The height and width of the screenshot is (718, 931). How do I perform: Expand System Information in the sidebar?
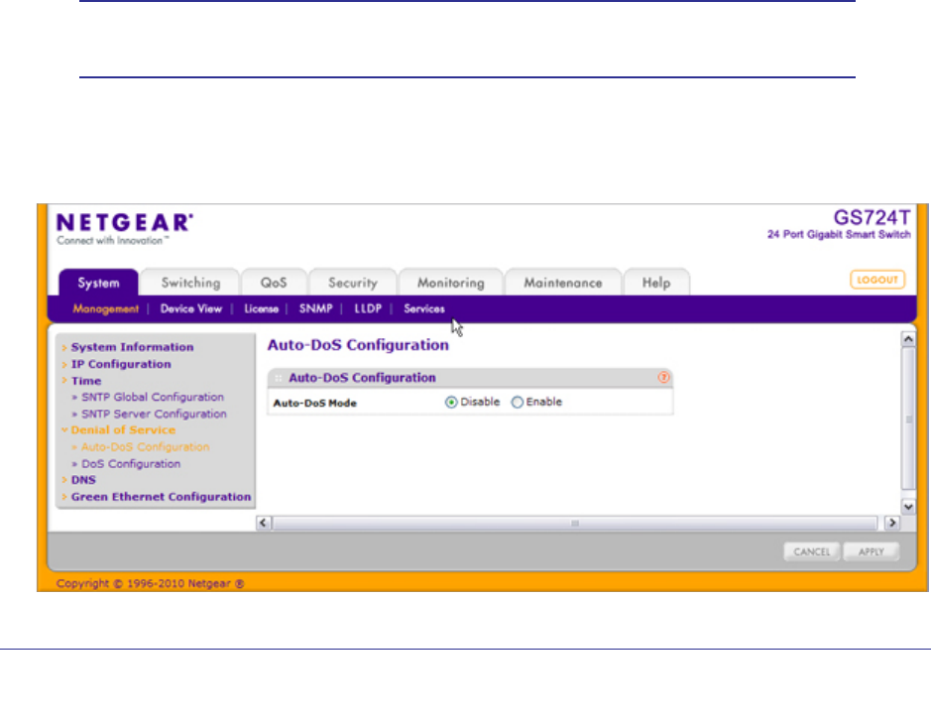[132, 347]
